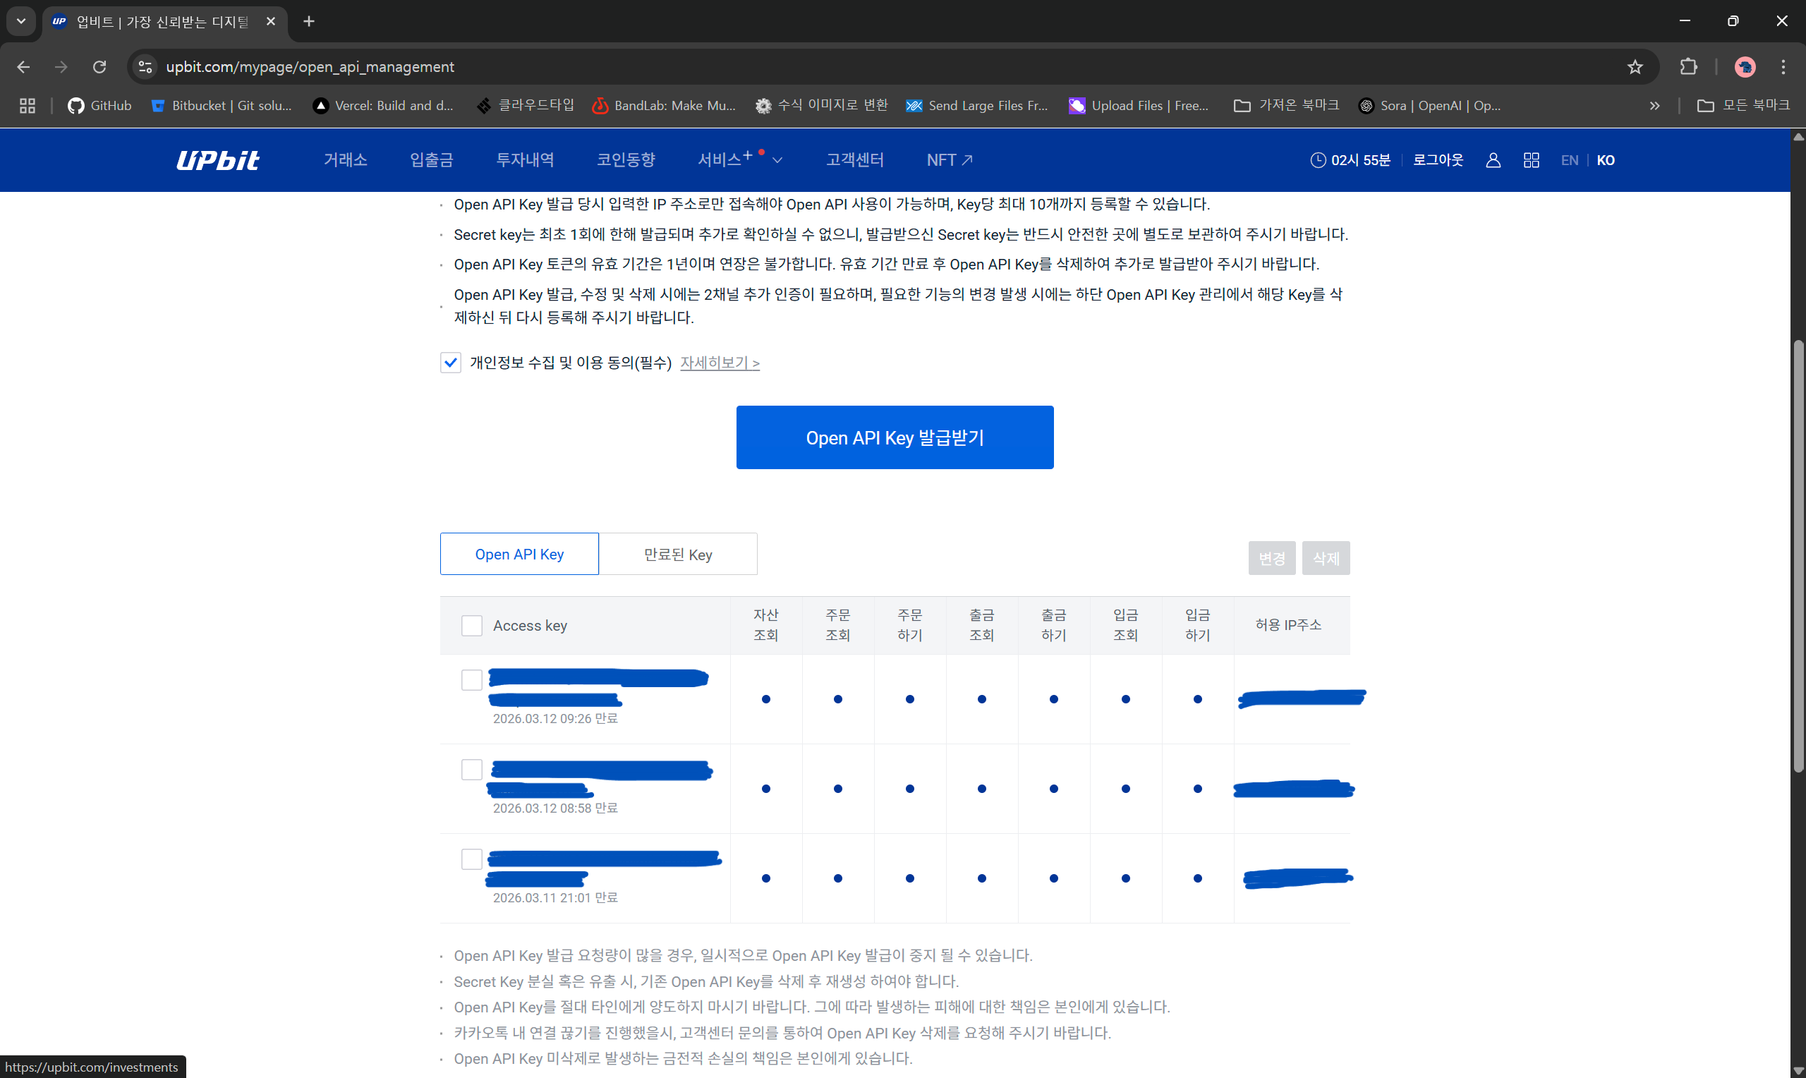Open 입출금 menu
This screenshot has width=1806, height=1078.
[x=431, y=160]
